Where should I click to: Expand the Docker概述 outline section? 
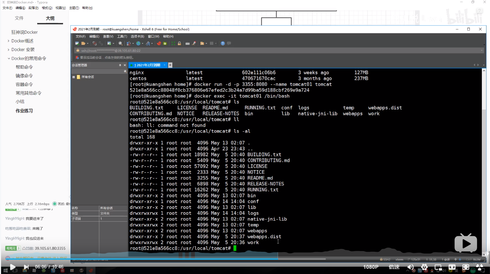tap(8, 41)
